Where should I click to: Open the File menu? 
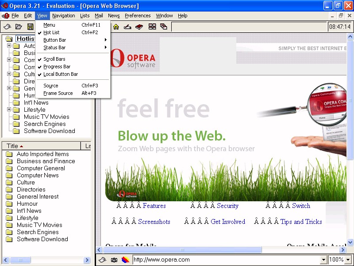pyautogui.click(x=15, y=16)
